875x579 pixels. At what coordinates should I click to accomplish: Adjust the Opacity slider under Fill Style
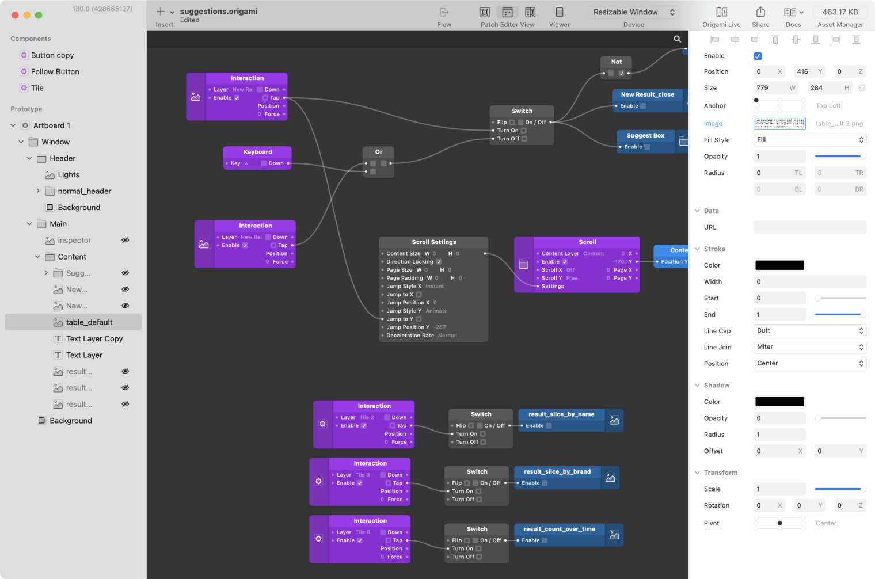pyautogui.click(x=840, y=157)
